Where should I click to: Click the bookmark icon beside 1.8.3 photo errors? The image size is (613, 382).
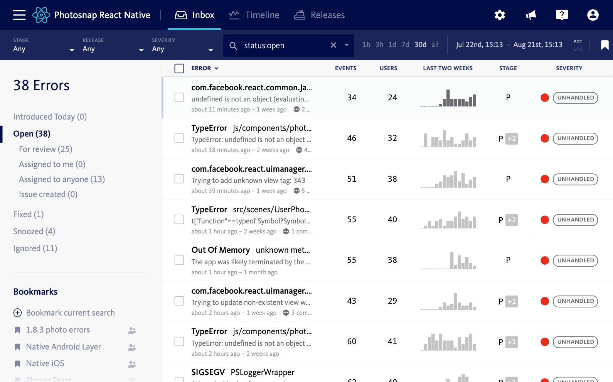pos(17,330)
